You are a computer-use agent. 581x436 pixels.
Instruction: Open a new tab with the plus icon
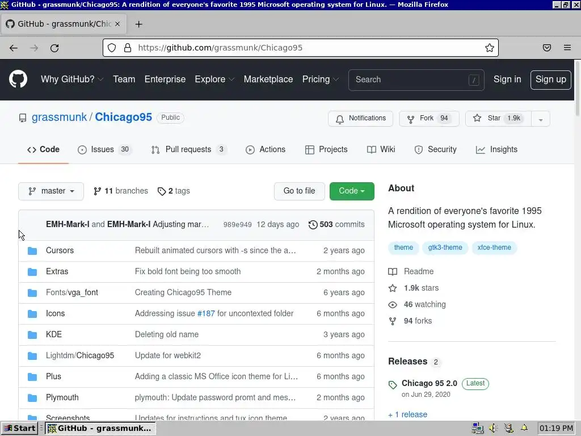tap(138, 24)
